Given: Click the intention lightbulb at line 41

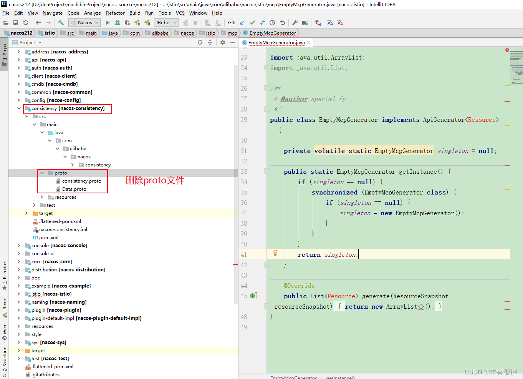Looking at the screenshot, I should 275,253.
